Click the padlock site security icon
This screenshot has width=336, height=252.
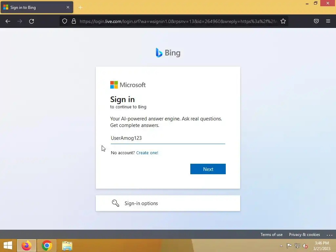[74, 21]
